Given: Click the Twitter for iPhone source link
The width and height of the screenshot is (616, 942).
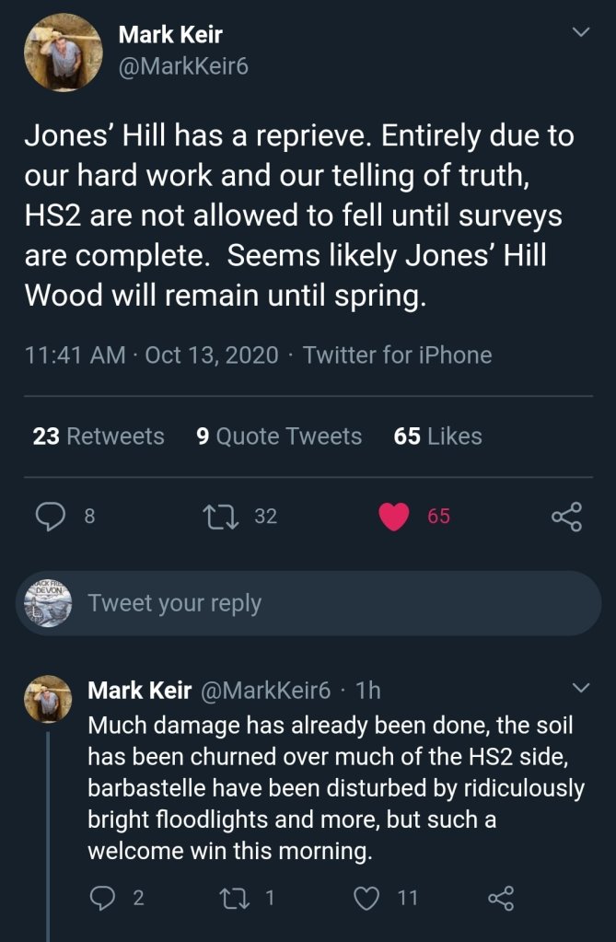Looking at the screenshot, I should [x=397, y=355].
